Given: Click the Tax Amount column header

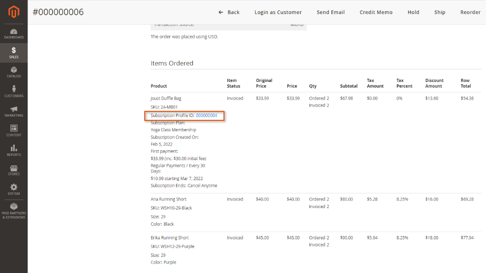Looking at the screenshot, I should [x=375, y=83].
